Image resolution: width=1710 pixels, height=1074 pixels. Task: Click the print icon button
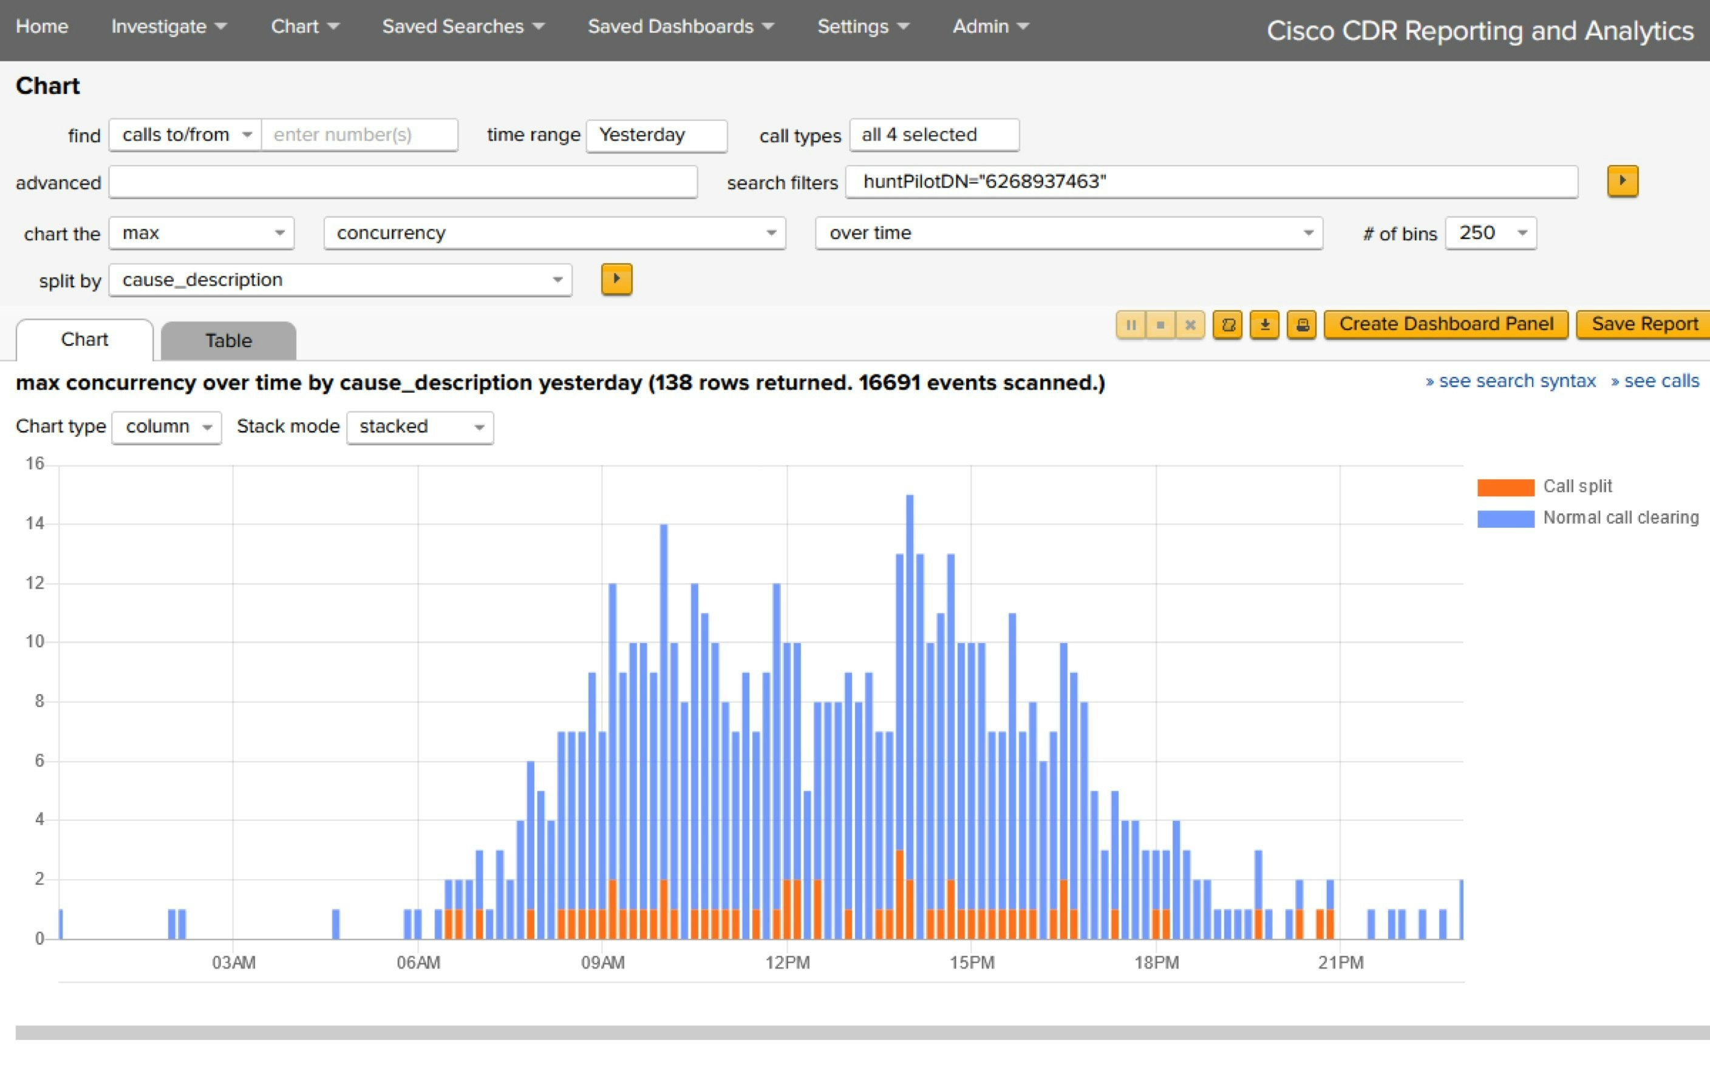click(x=1302, y=325)
